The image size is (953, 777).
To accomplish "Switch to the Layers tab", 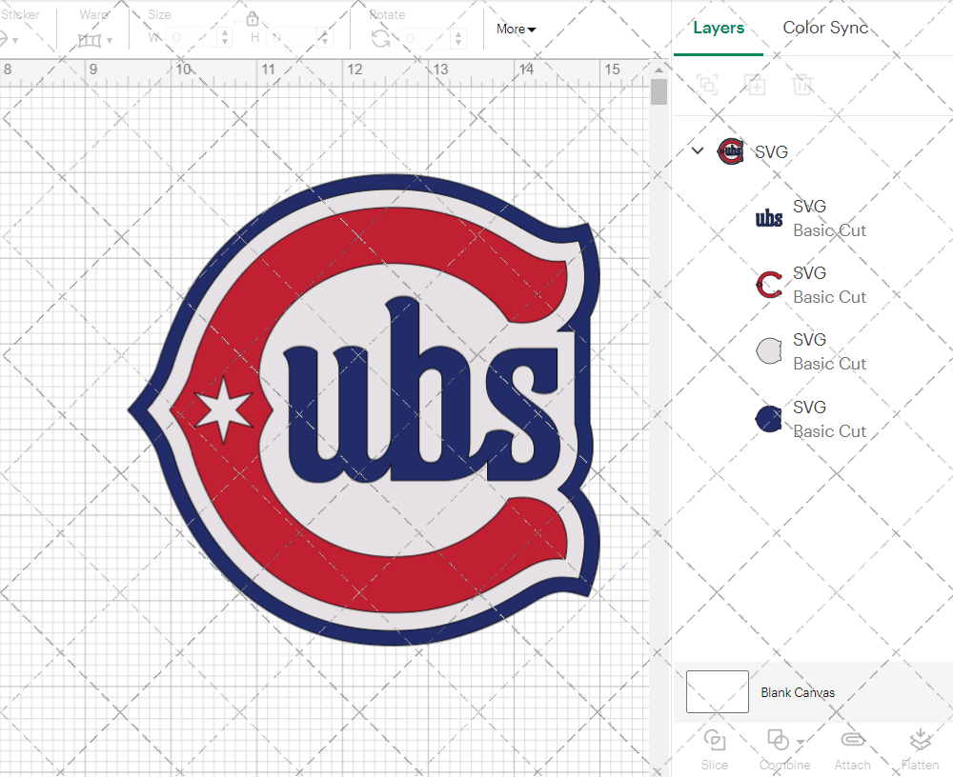I will [x=719, y=29].
